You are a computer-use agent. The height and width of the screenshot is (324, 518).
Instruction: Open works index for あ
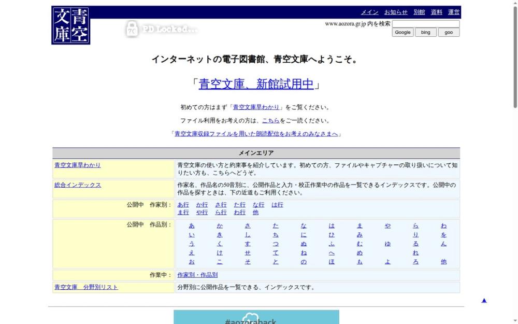tap(192, 226)
